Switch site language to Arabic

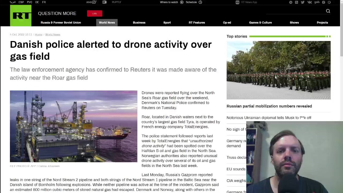(13, 2)
